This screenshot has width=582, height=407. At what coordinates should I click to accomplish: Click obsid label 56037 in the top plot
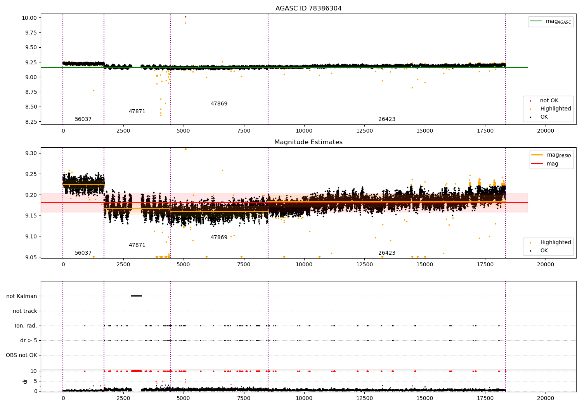tap(83, 119)
